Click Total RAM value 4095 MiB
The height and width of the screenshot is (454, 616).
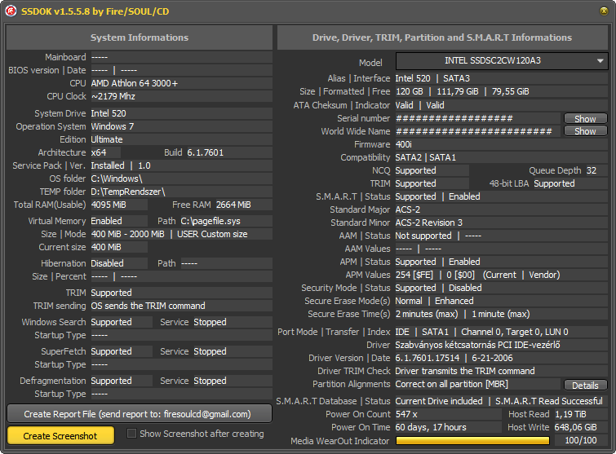point(109,205)
